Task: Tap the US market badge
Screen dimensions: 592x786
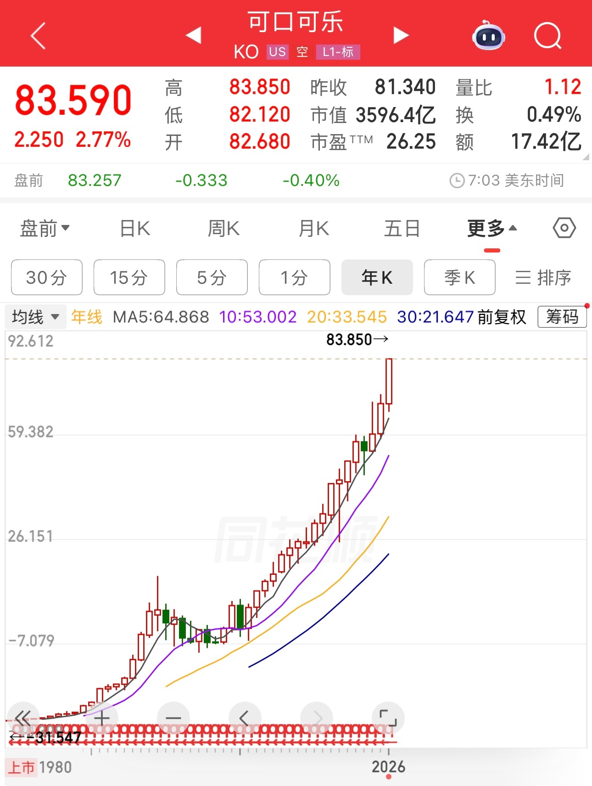Action: point(277,52)
